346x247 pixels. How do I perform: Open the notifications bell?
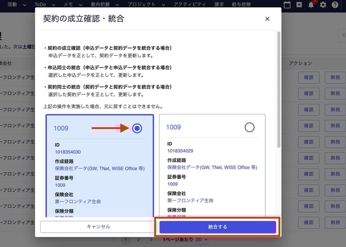311,5
